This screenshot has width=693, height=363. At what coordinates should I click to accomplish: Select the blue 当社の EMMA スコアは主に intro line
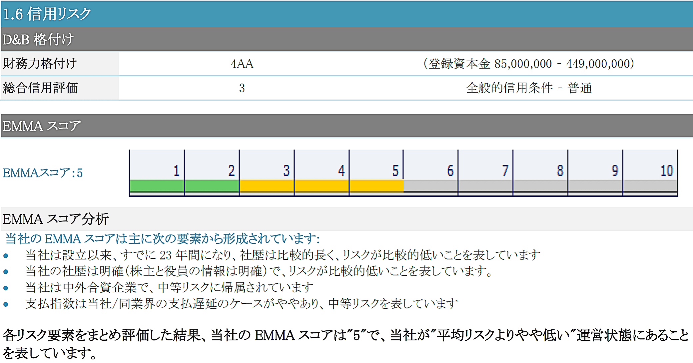[162, 238]
